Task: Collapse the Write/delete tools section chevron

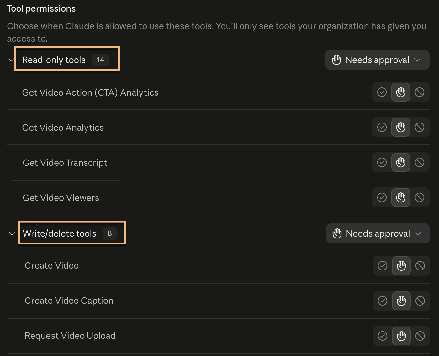Action: tap(12, 233)
